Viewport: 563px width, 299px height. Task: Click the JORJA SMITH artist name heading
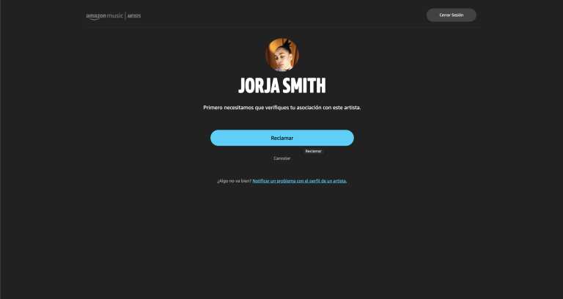click(281, 85)
